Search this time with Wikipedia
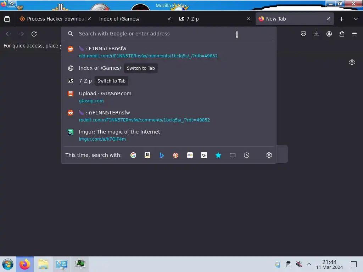This screenshot has height=272, width=363. pyautogui.click(x=204, y=155)
